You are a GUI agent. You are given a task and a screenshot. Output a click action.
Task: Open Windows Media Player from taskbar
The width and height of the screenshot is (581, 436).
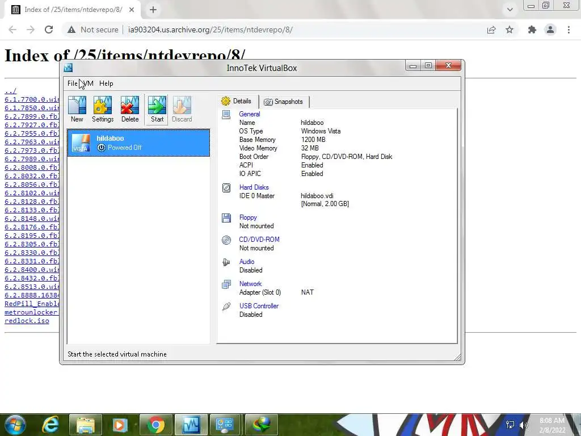coord(120,425)
